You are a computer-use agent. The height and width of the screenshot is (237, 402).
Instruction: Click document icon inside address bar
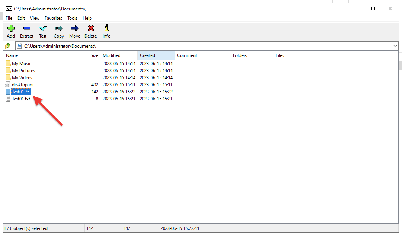point(19,46)
